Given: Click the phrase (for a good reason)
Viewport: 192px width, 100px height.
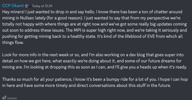Looking at the screenshot, I should pyautogui.click(x=65, y=18).
